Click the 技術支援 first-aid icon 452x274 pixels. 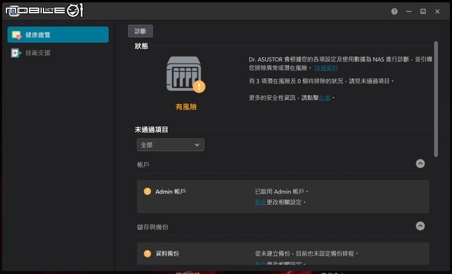coord(16,53)
